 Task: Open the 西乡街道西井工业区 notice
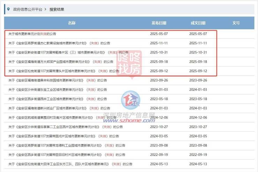(x=58, y=99)
